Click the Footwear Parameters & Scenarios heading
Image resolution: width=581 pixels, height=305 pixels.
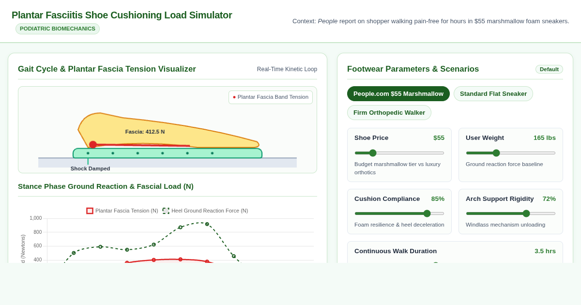pyautogui.click(x=413, y=69)
